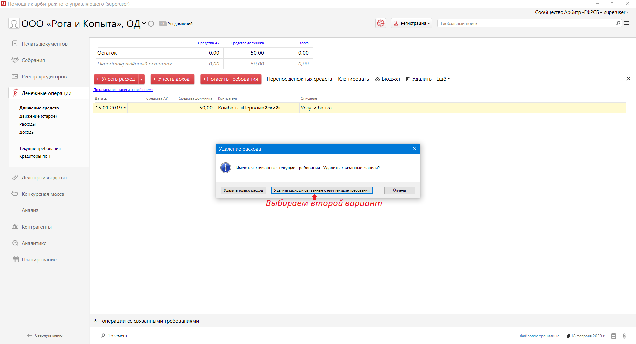Expand the Учесть расход dropdown arrow

(141, 79)
